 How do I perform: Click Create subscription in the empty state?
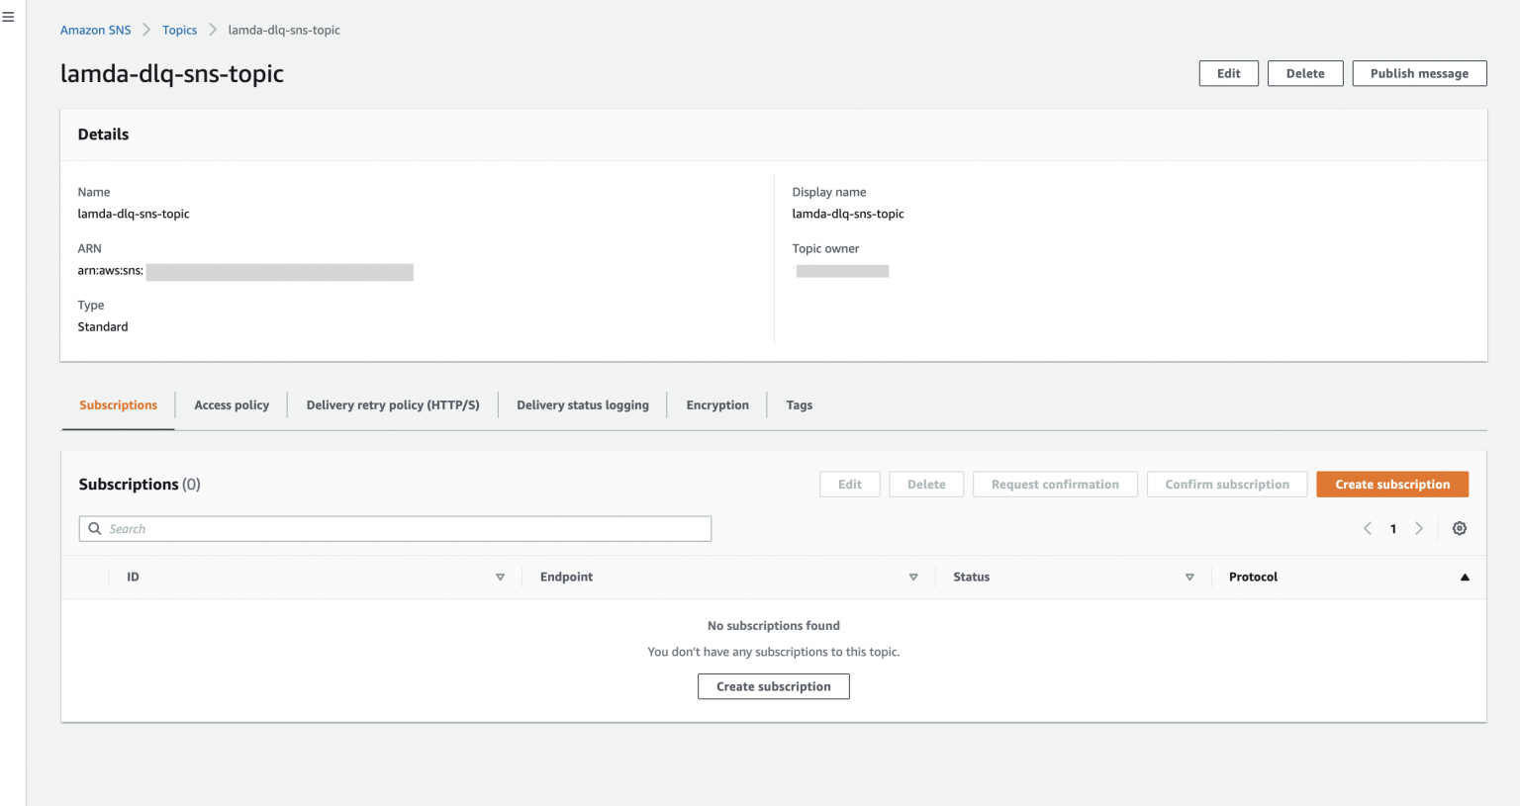[773, 685]
